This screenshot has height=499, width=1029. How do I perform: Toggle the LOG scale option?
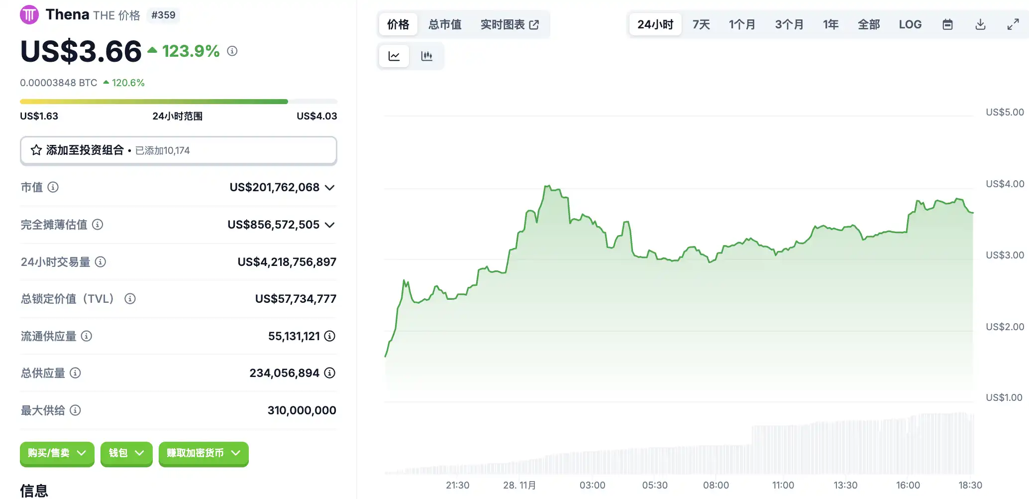[910, 24]
